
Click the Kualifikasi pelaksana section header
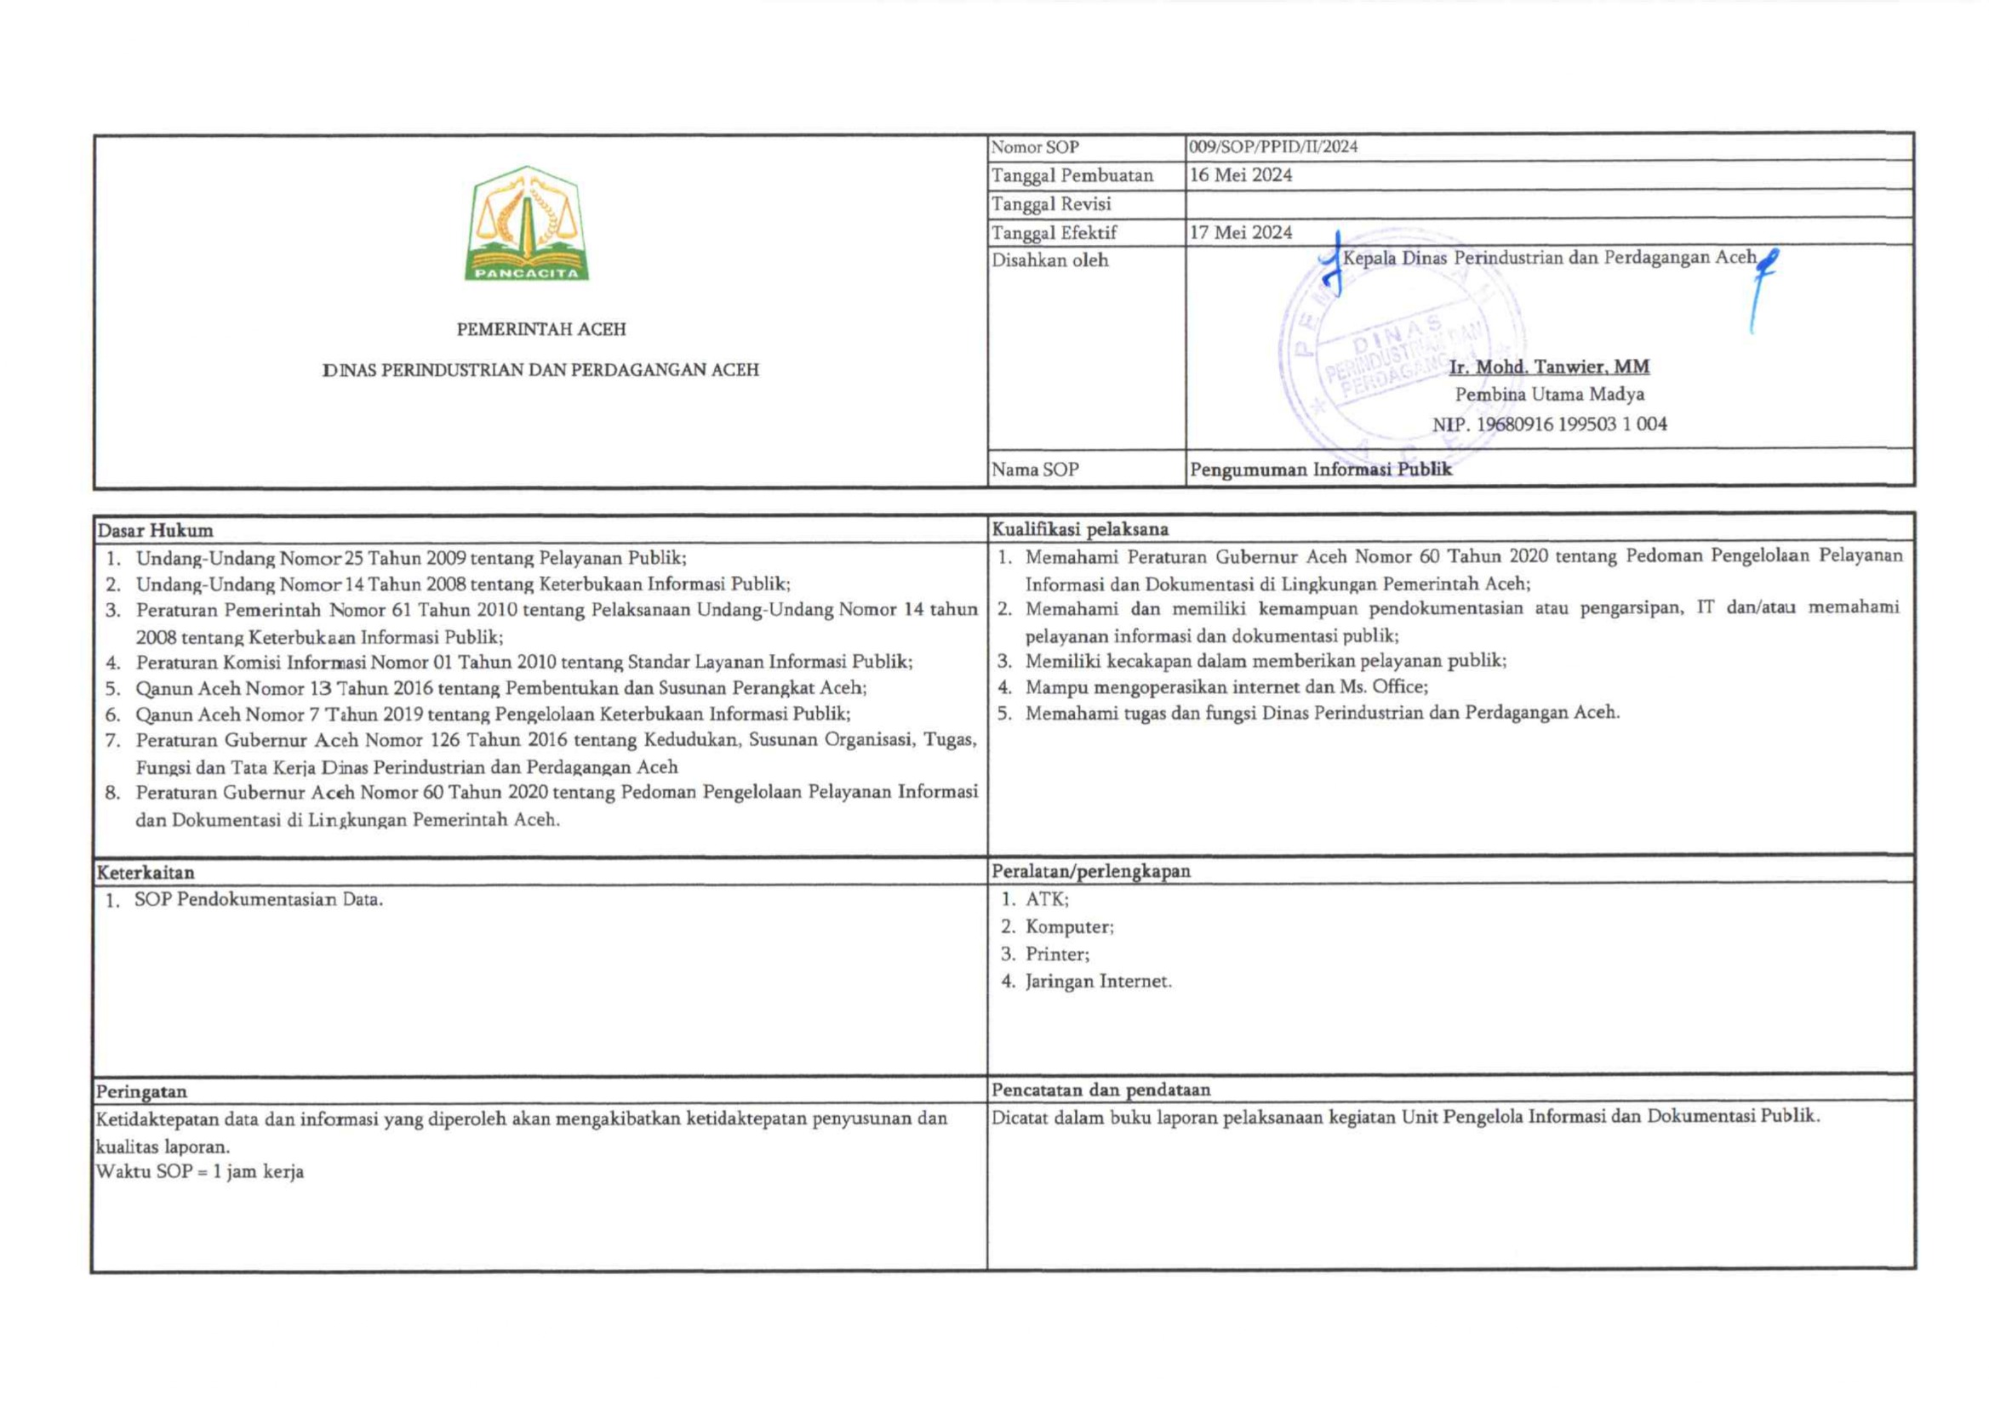pyautogui.click(x=1079, y=529)
